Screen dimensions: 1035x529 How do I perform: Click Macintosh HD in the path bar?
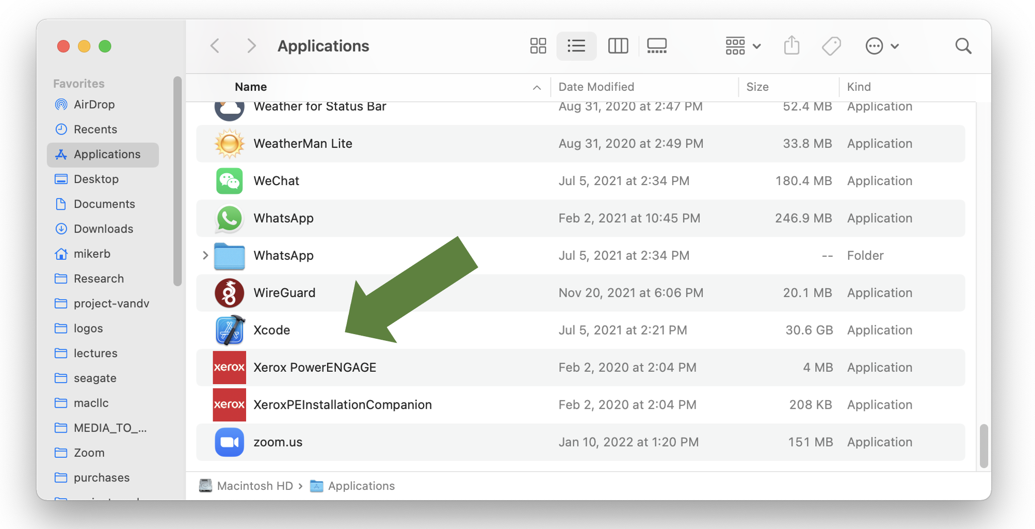[x=254, y=486]
